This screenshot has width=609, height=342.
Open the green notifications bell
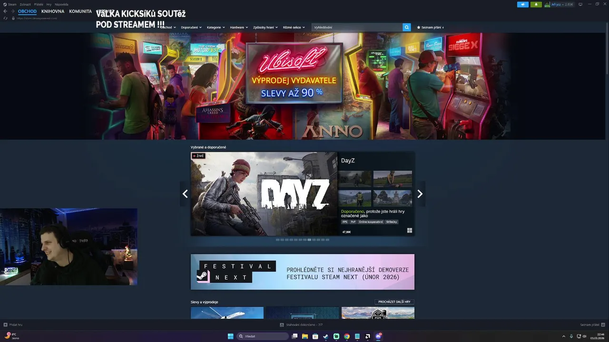[x=536, y=4]
